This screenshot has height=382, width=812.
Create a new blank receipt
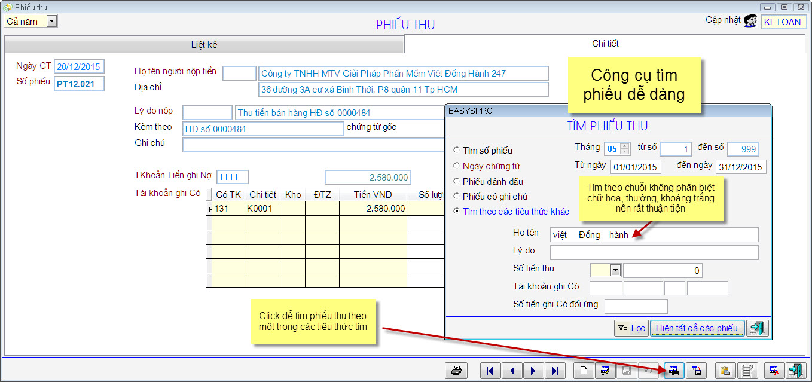point(584,371)
